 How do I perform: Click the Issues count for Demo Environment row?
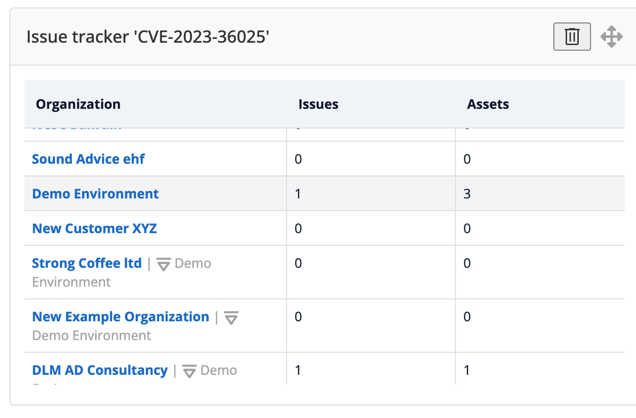[298, 194]
